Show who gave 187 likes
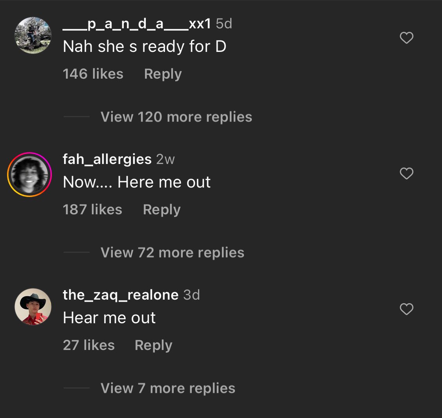The height and width of the screenshot is (418, 442). click(x=92, y=210)
